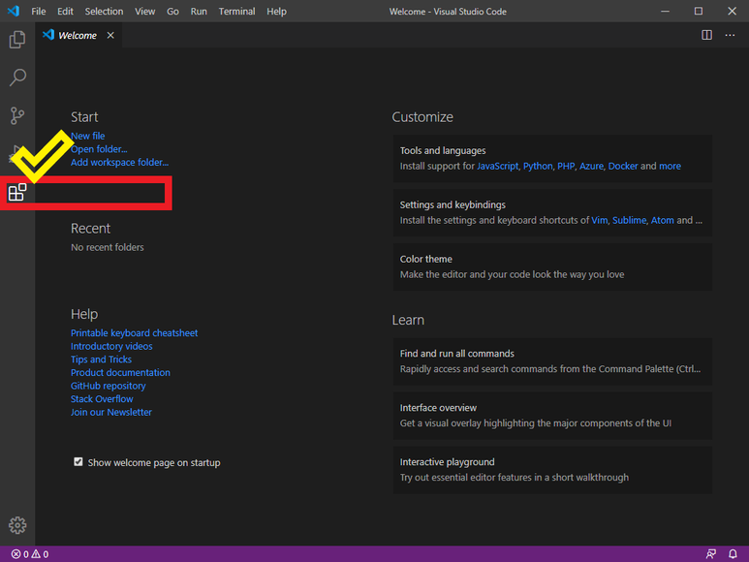This screenshot has height=562, width=749.
Task: Open the Explorer view in activity bar
Action: pos(17,39)
